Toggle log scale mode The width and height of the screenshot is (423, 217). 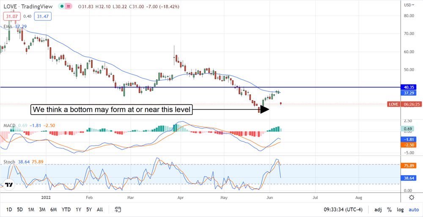(401, 209)
